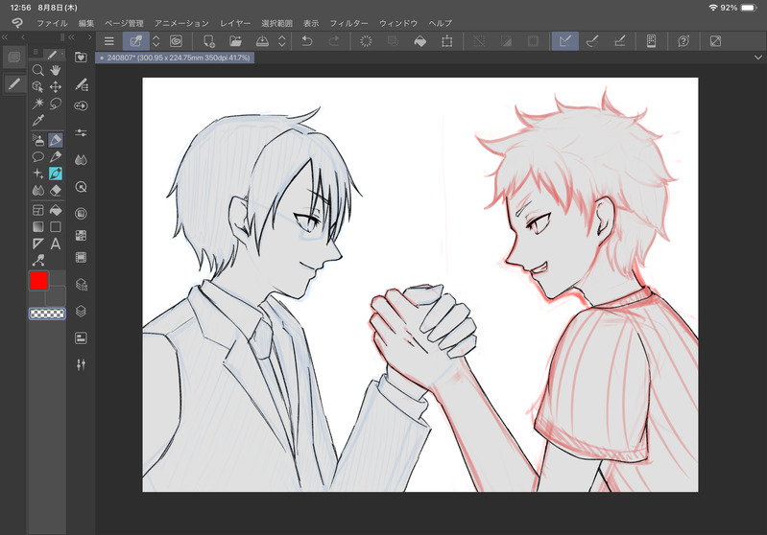
Task: Select the Decoration sparkle tool
Action: click(x=37, y=174)
